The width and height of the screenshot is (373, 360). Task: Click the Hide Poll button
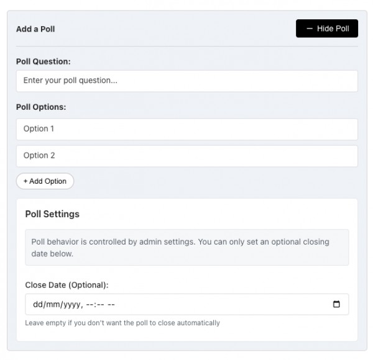click(327, 29)
